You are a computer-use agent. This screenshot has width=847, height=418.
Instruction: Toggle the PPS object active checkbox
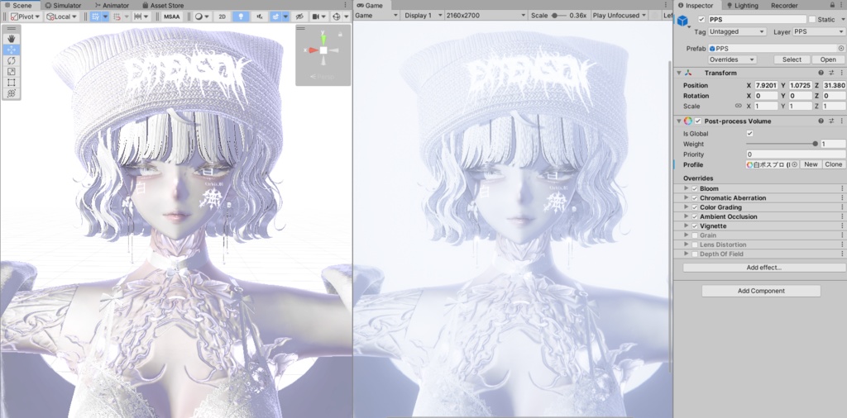point(701,20)
